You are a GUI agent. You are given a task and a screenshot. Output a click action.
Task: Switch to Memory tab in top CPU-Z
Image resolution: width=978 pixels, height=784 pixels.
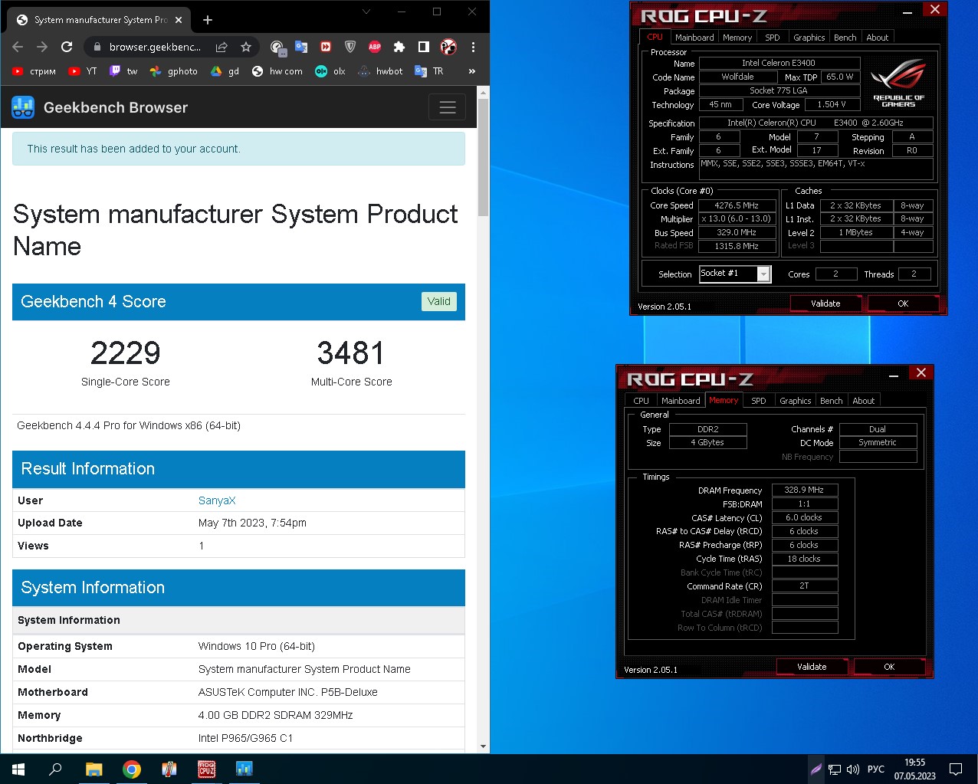tap(737, 38)
